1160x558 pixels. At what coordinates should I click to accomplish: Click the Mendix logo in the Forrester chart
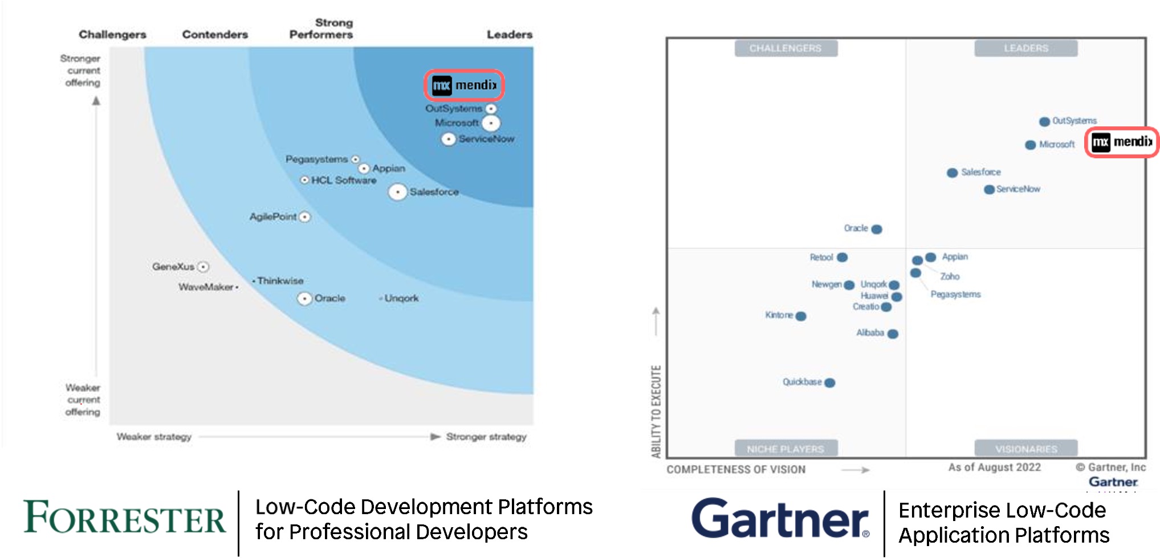point(464,85)
